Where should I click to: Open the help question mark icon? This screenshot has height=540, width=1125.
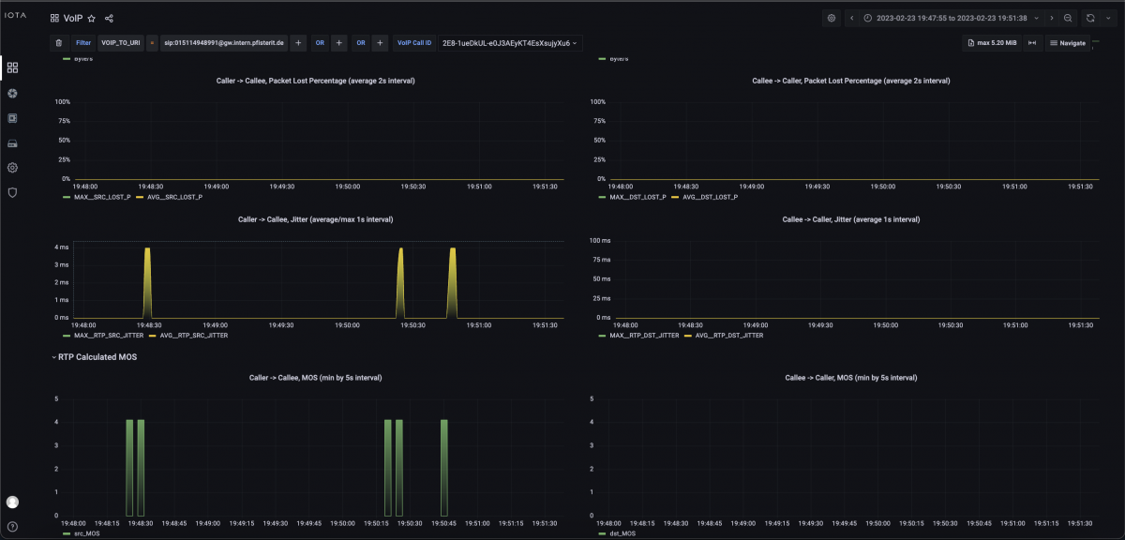[12, 527]
